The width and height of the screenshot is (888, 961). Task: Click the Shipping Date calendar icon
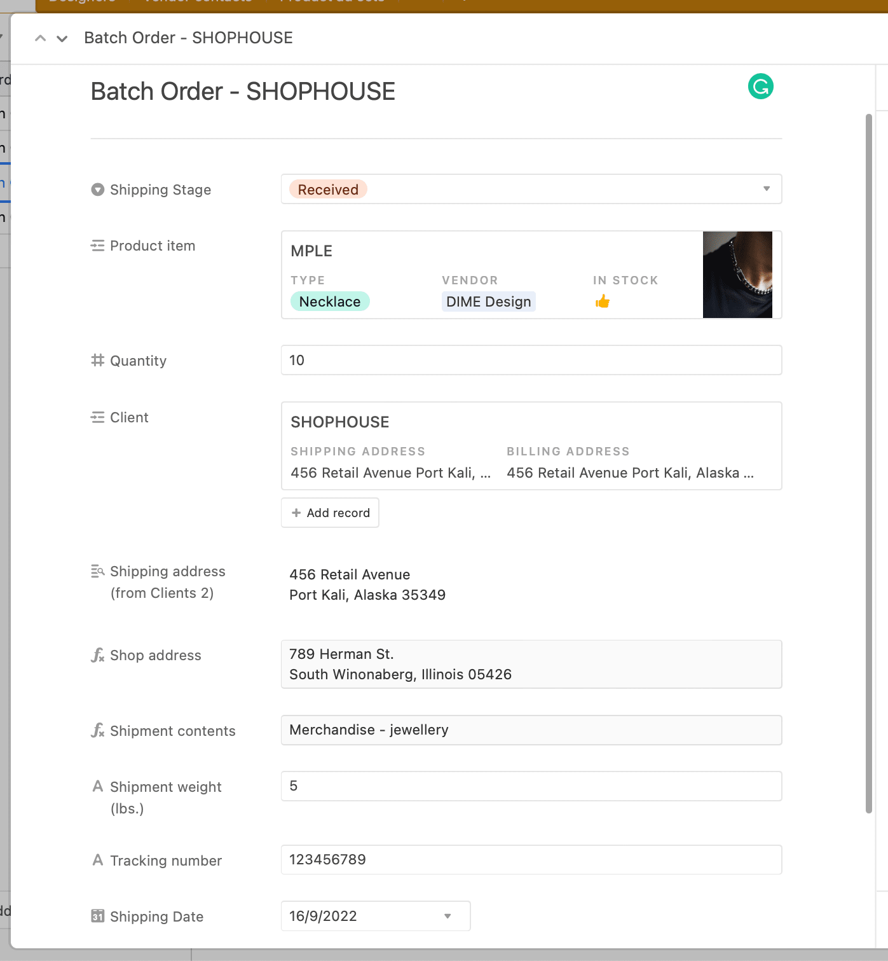(x=97, y=916)
